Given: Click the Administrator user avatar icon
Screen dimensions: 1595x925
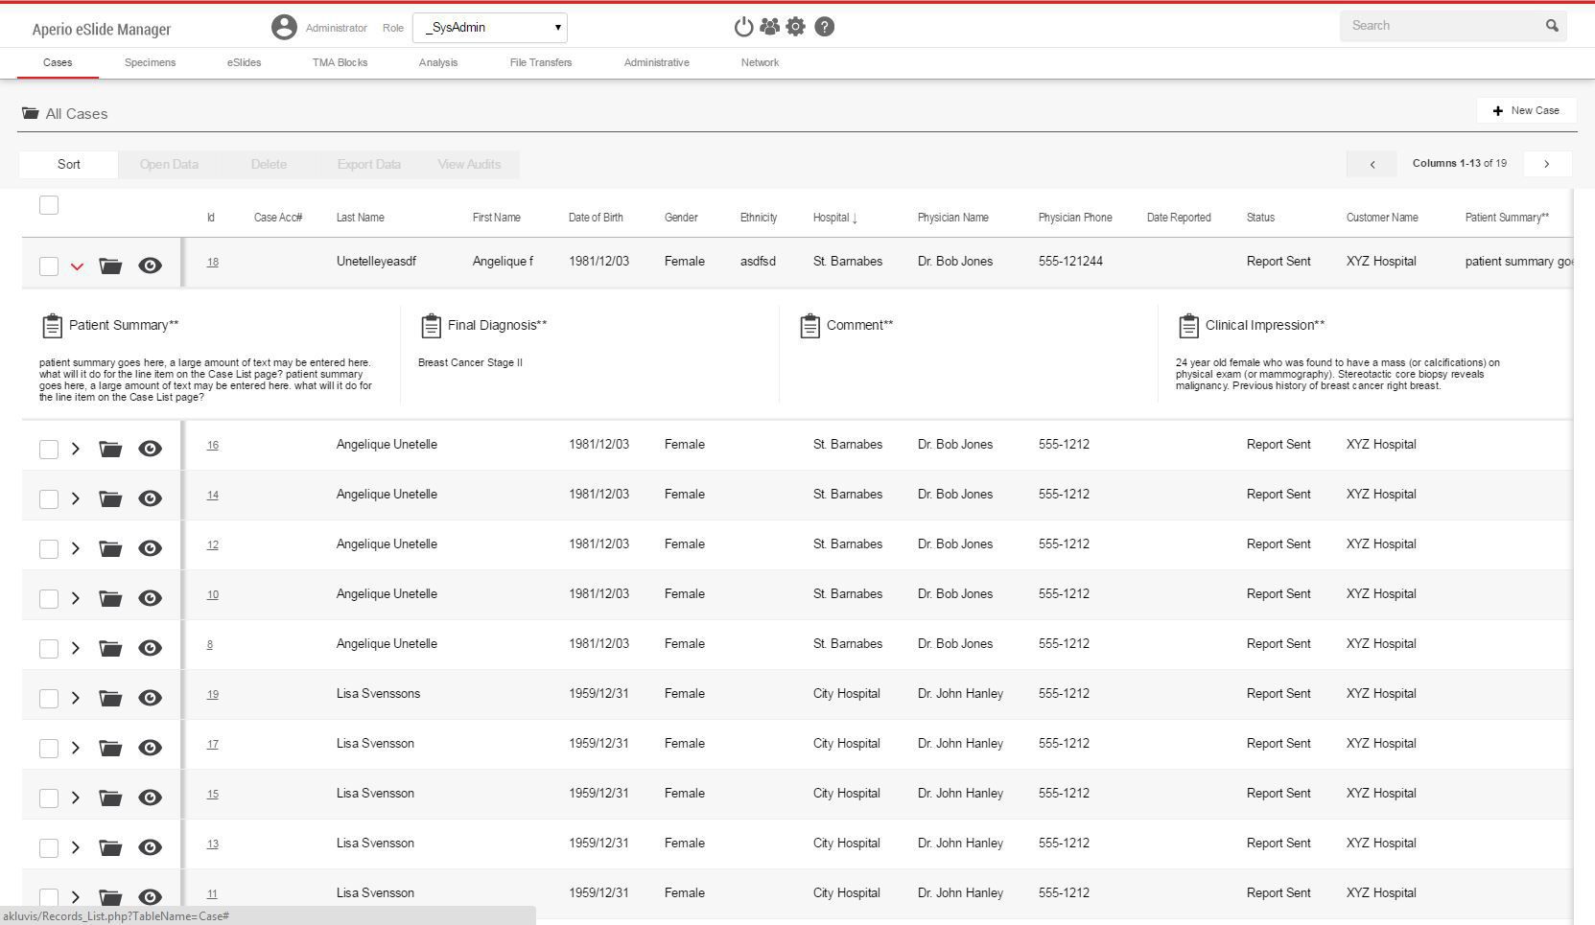Looking at the screenshot, I should point(284,27).
